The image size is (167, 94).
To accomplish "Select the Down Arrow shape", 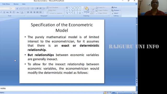I will click(x=77, y=10).
